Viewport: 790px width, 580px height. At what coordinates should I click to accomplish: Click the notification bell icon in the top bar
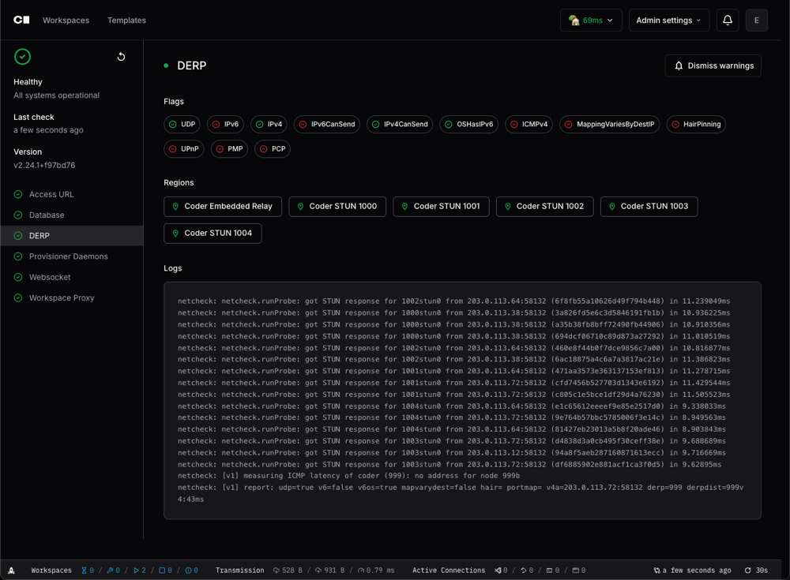click(728, 20)
